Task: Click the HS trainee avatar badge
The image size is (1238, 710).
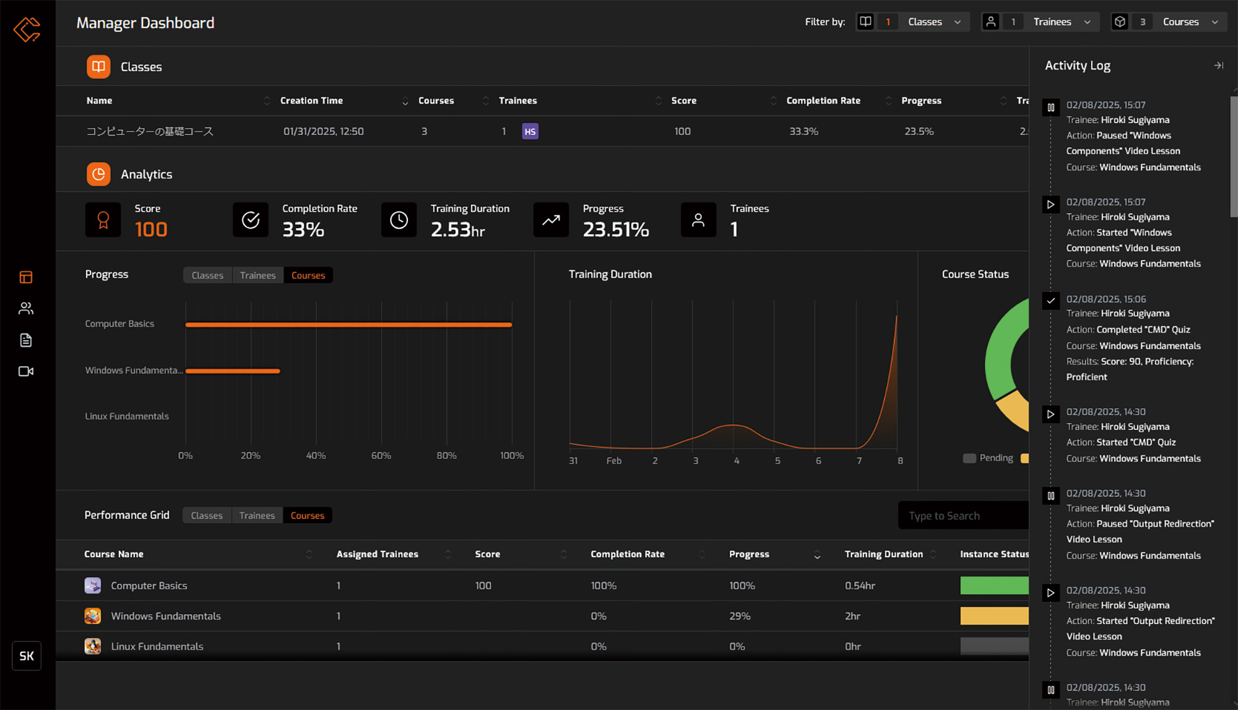Action: (x=530, y=131)
